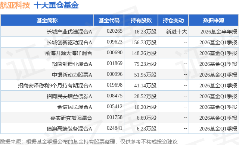Open fund 长城产业优选混合A
The image size is (239, 145).
tap(69, 32)
